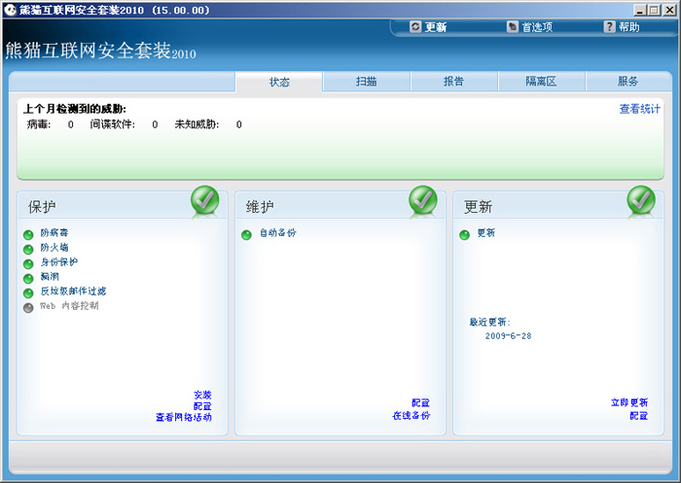
Task: Open the 在线备份 link
Action: [411, 416]
